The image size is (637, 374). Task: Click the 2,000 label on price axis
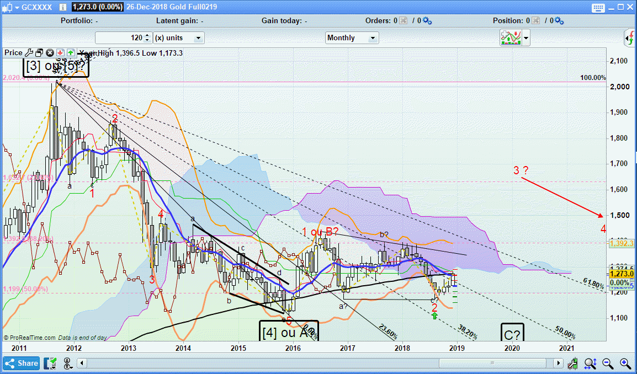(x=619, y=87)
